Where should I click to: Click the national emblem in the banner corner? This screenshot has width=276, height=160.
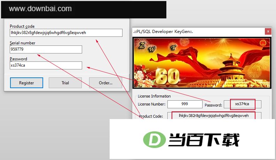pyautogui.click(x=263, y=43)
